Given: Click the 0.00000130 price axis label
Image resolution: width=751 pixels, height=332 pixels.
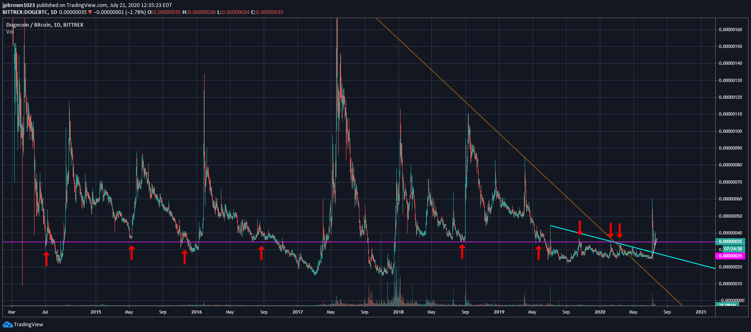Looking at the screenshot, I should 730,80.
